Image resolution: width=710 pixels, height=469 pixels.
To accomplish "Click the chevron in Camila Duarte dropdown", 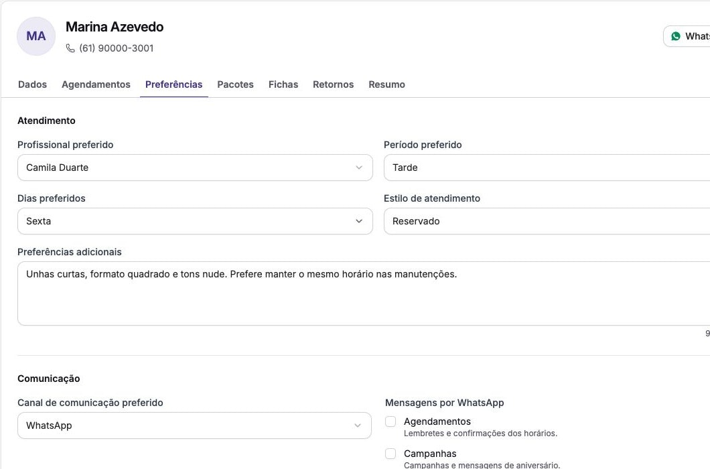I will (x=359, y=167).
